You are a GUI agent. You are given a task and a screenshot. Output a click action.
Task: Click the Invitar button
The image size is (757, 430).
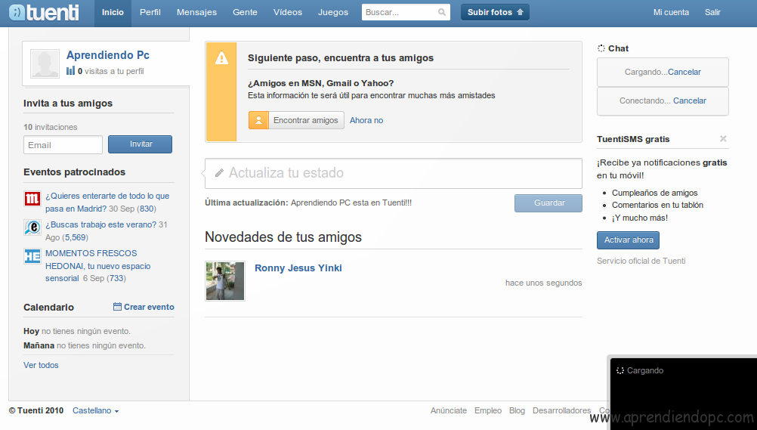(x=140, y=144)
